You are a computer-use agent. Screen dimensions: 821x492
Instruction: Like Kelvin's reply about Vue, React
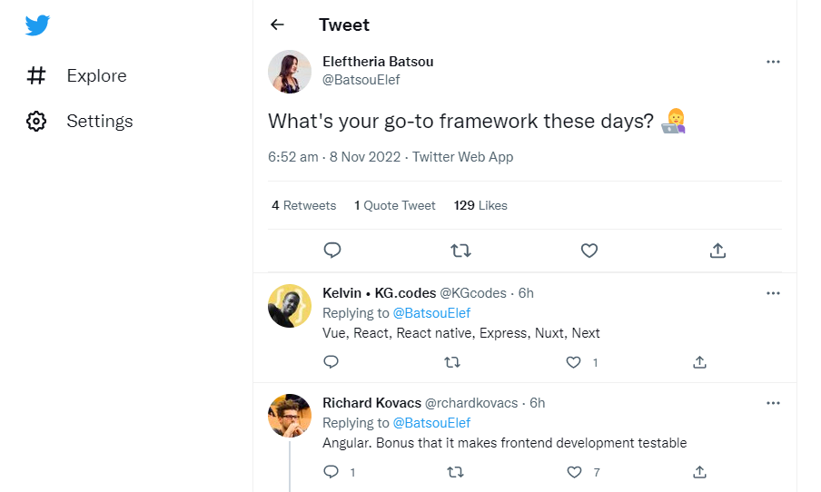tap(574, 362)
